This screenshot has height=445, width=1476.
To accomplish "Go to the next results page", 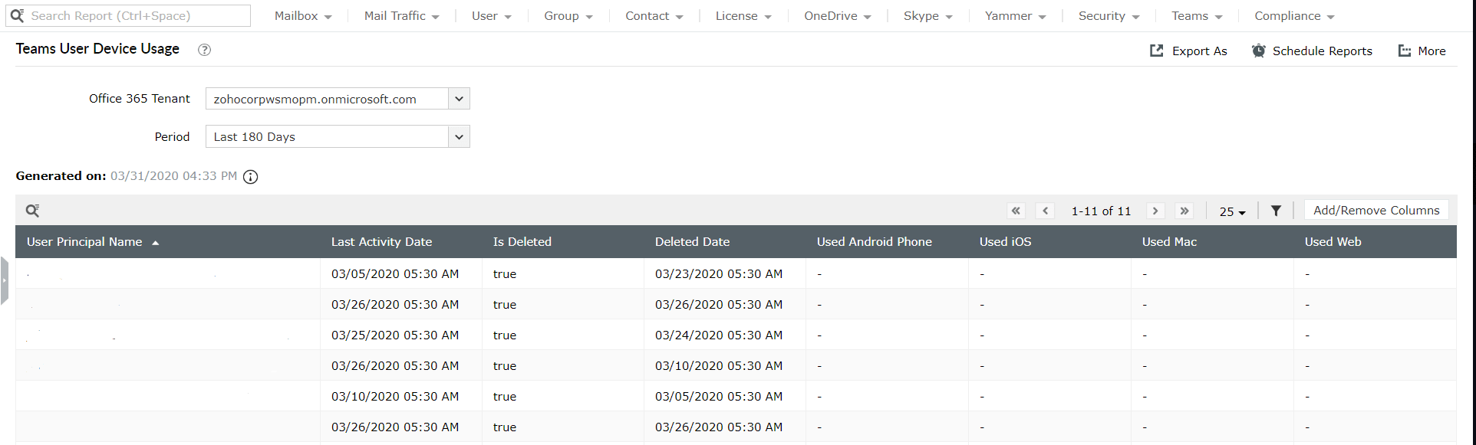I will click(x=1155, y=211).
